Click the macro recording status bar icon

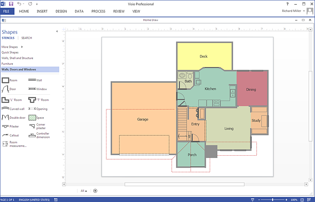(56, 200)
